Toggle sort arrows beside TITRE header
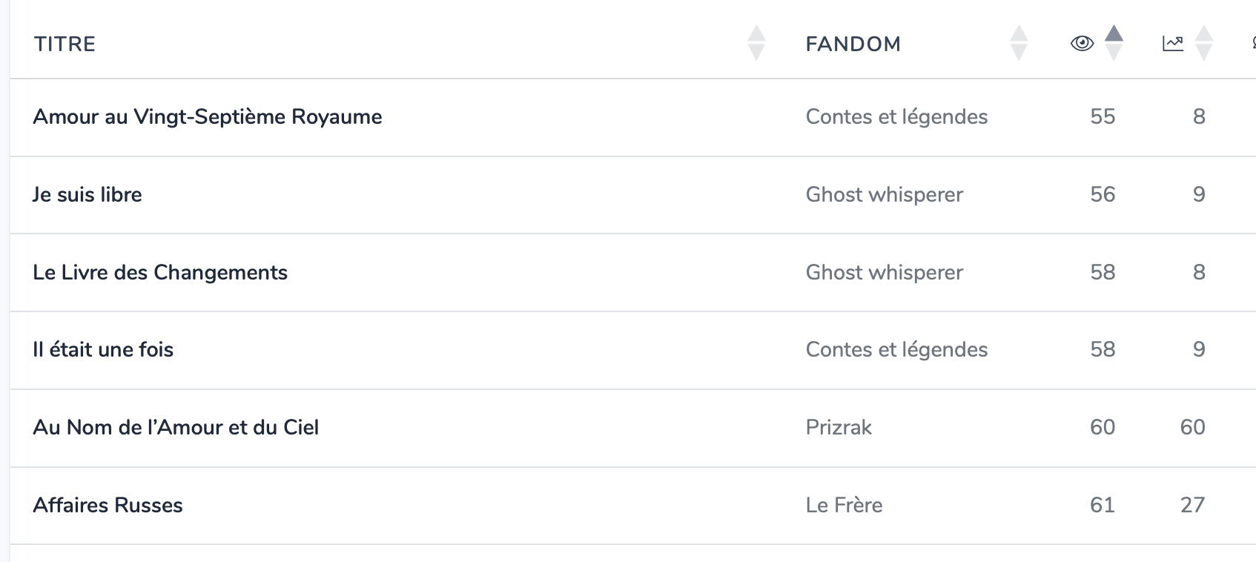 coord(756,43)
